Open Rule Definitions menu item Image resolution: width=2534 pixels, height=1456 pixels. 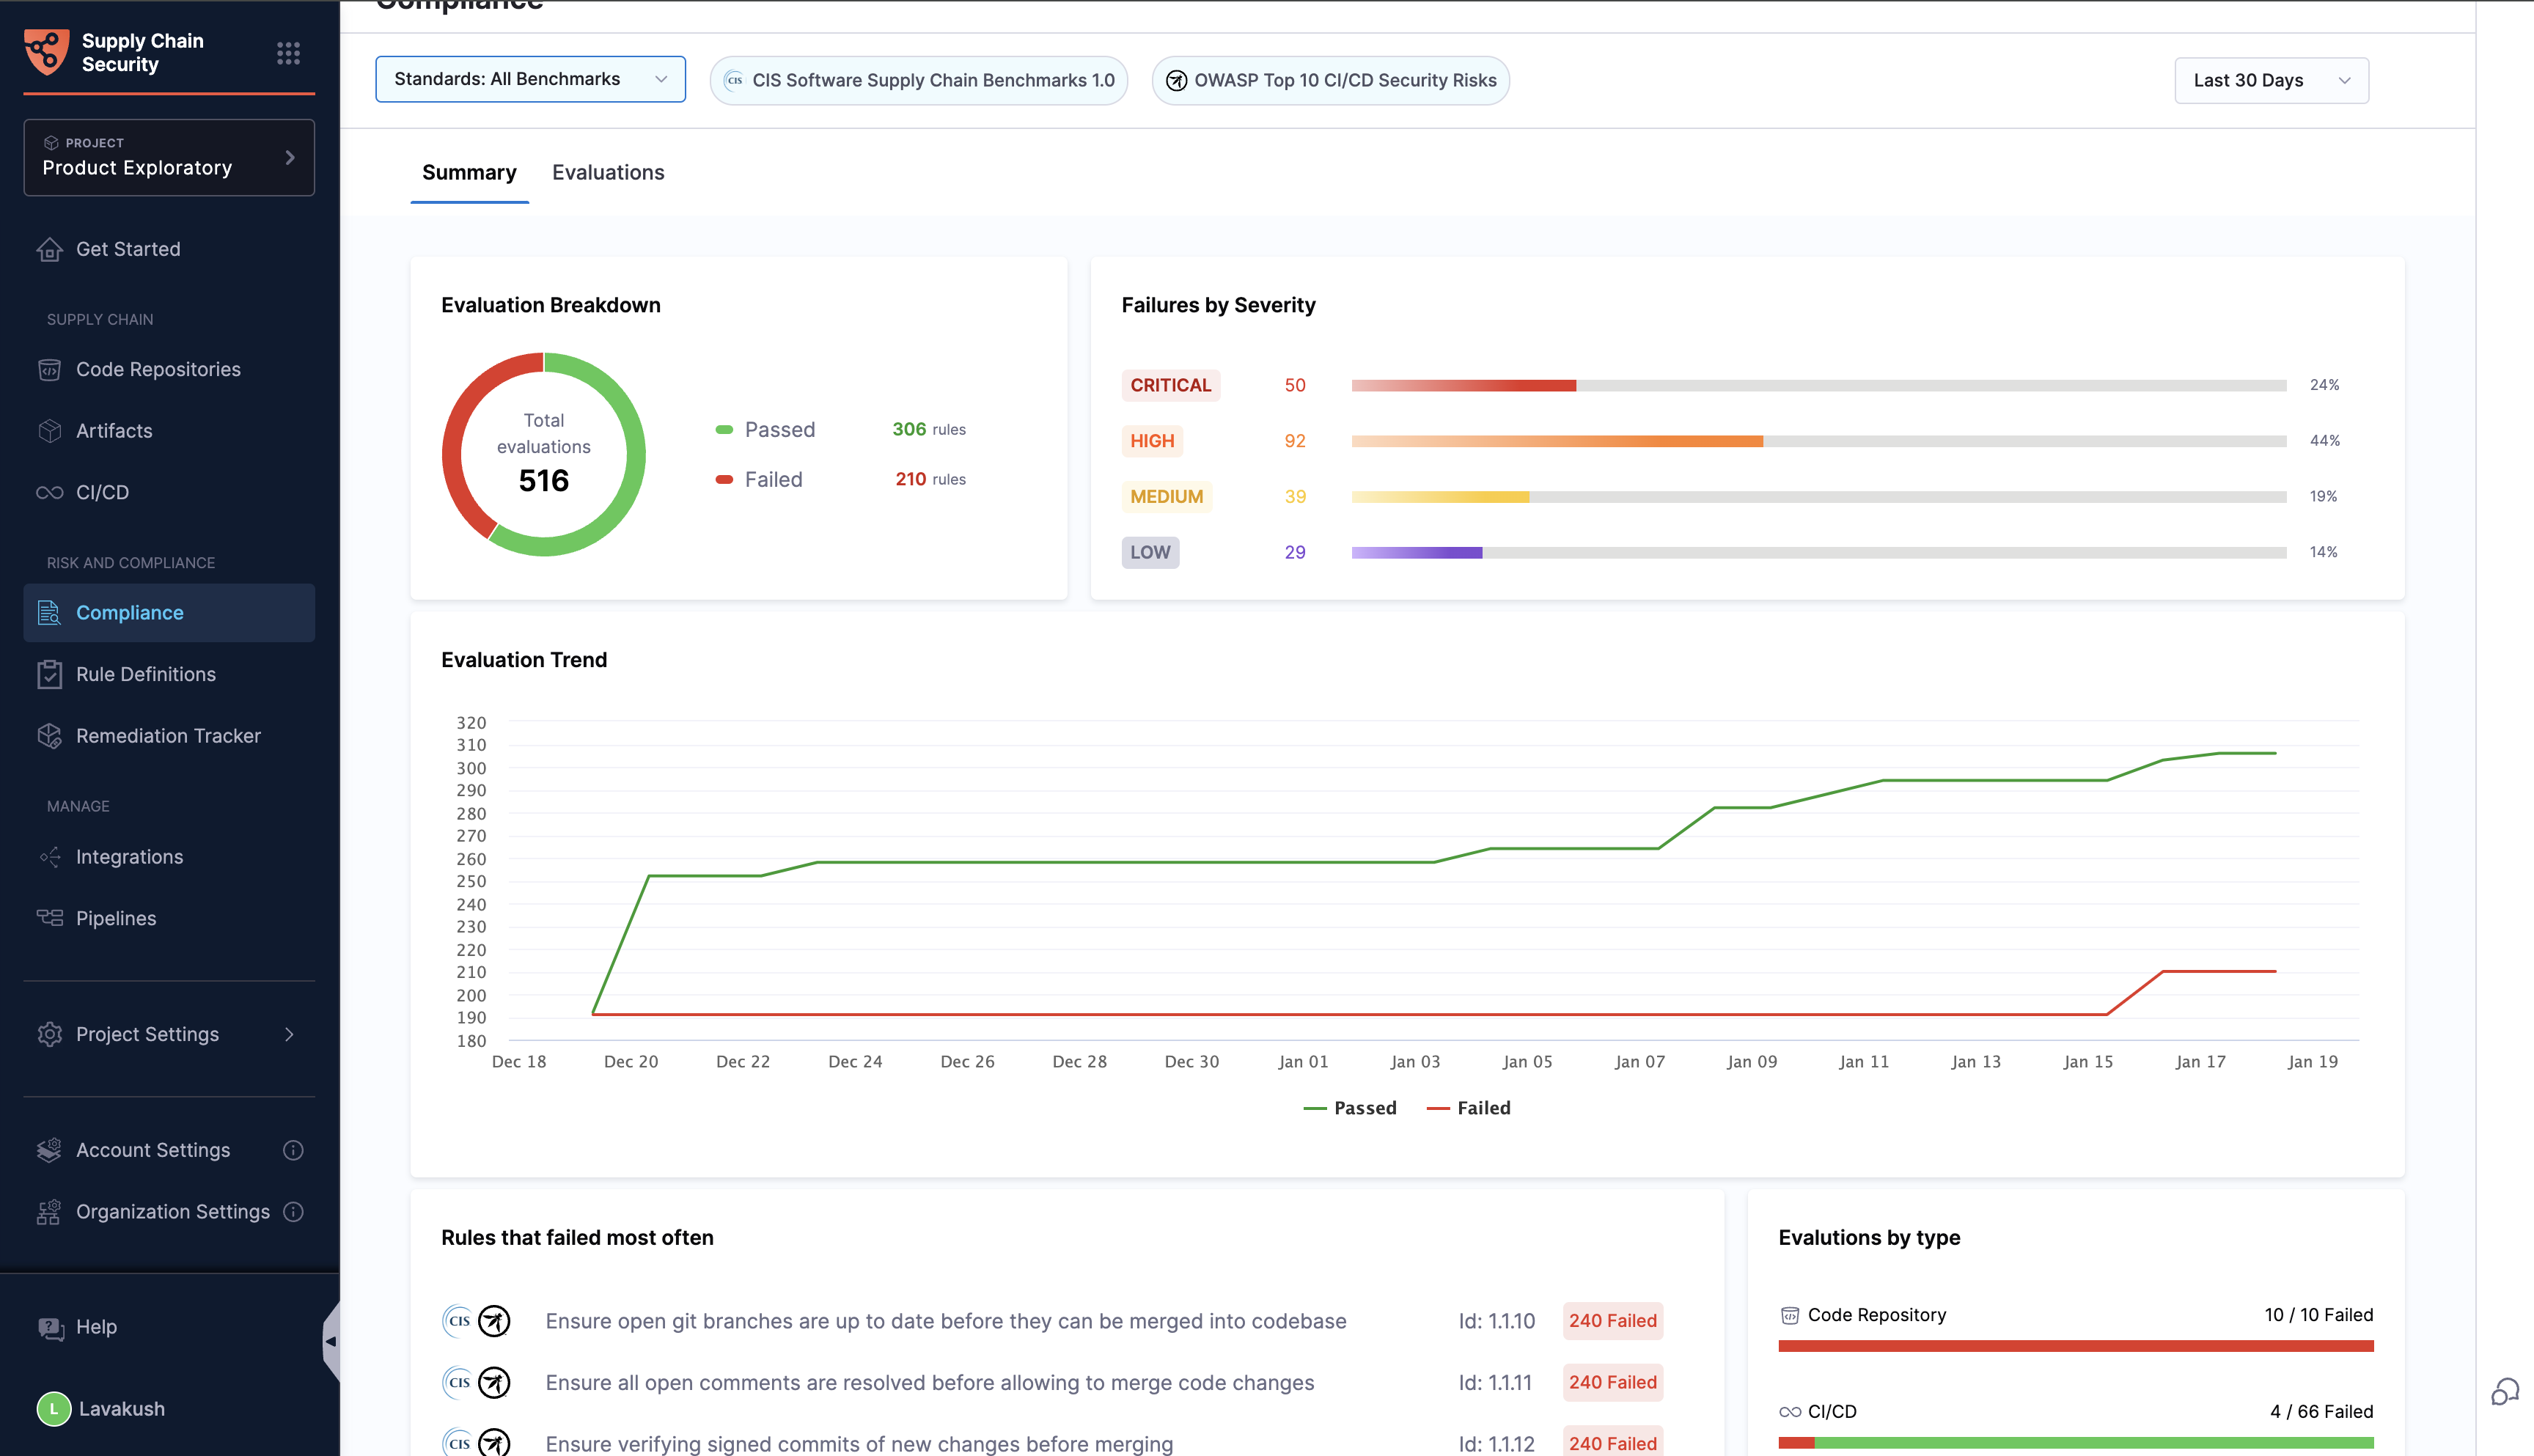coord(146,675)
